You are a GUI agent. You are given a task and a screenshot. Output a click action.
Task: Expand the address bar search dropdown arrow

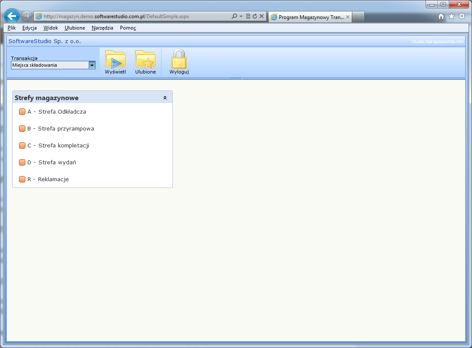(241, 16)
